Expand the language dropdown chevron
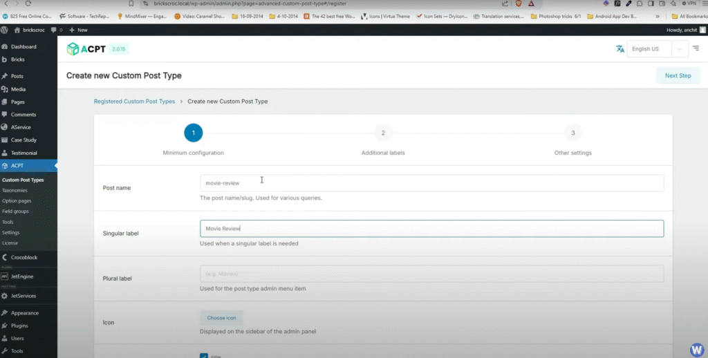708x358 pixels. pos(680,49)
